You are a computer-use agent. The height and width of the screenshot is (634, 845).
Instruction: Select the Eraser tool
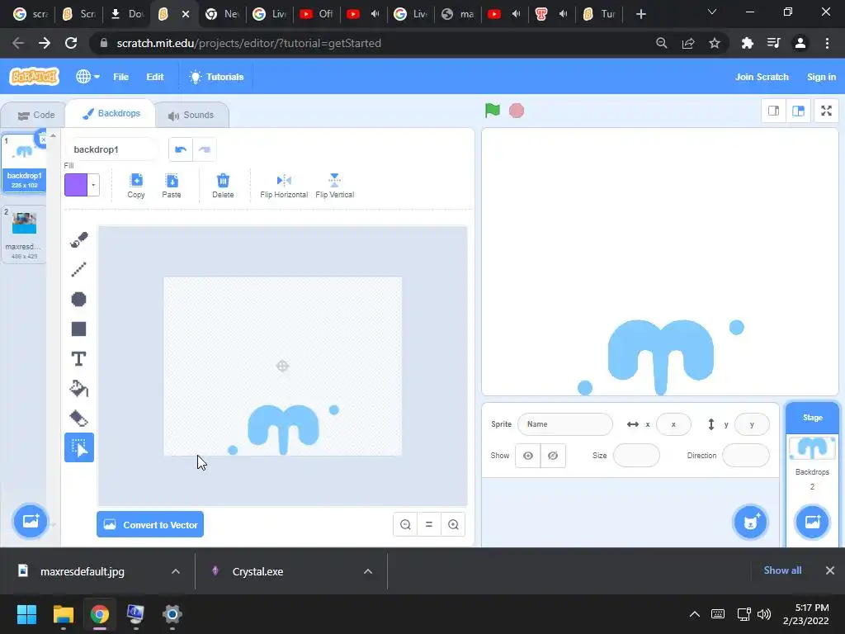pyautogui.click(x=79, y=419)
